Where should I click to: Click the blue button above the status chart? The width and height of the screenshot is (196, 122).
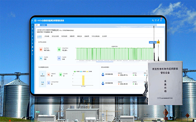(x=151, y=42)
